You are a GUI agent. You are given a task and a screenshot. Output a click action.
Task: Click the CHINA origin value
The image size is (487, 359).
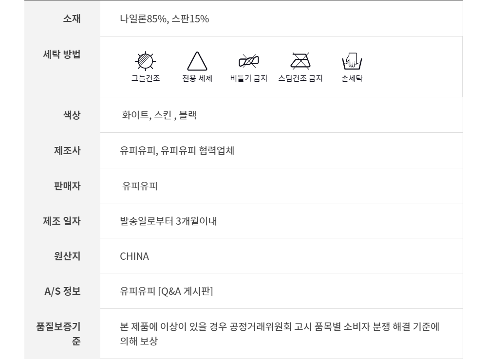tap(134, 256)
